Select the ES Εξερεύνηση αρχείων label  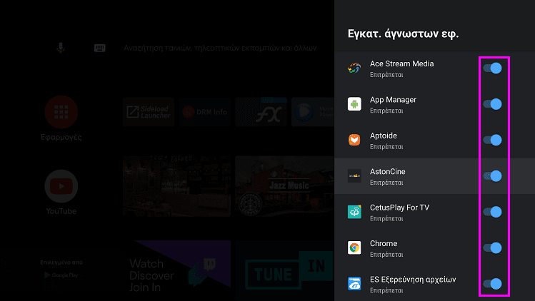coord(413,280)
